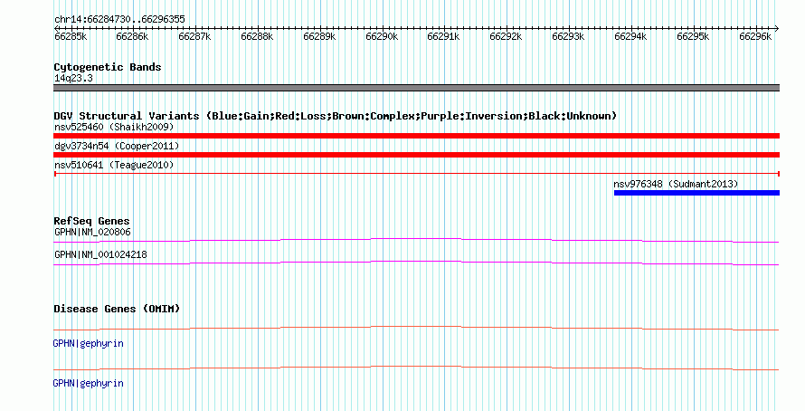
Task: Click the 66290k ruler tick label
Action: click(x=382, y=36)
